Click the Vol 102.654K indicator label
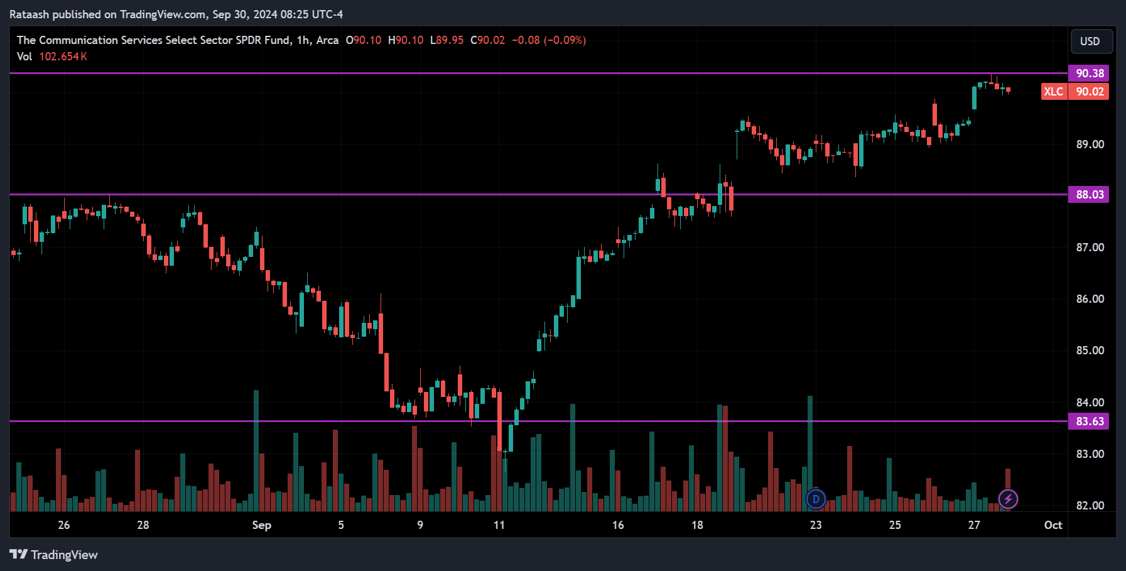The width and height of the screenshot is (1126, 571). click(x=52, y=57)
